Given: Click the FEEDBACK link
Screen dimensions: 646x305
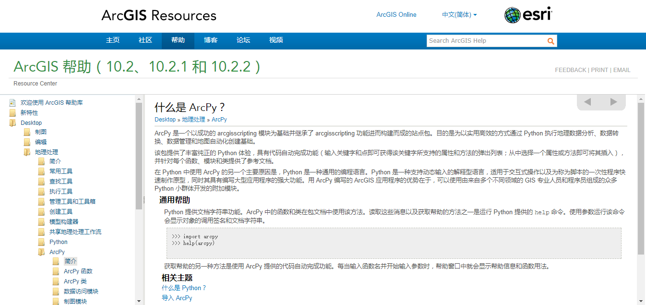Looking at the screenshot, I should [x=571, y=70].
